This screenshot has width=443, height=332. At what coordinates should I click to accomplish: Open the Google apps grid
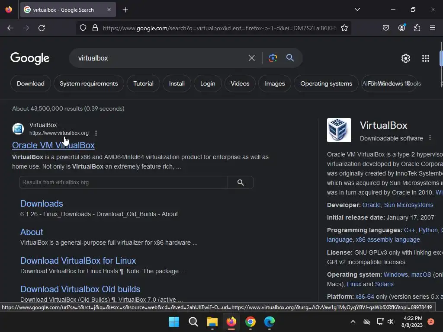[x=426, y=58]
